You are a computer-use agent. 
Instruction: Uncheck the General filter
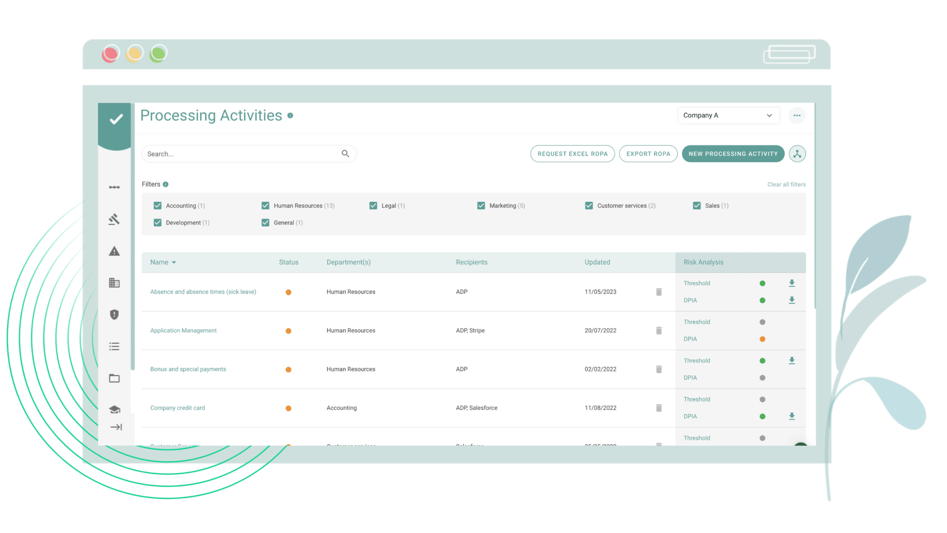coord(265,223)
